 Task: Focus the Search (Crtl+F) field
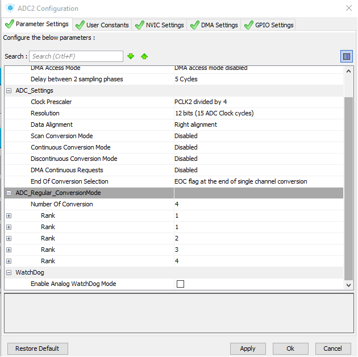point(76,56)
